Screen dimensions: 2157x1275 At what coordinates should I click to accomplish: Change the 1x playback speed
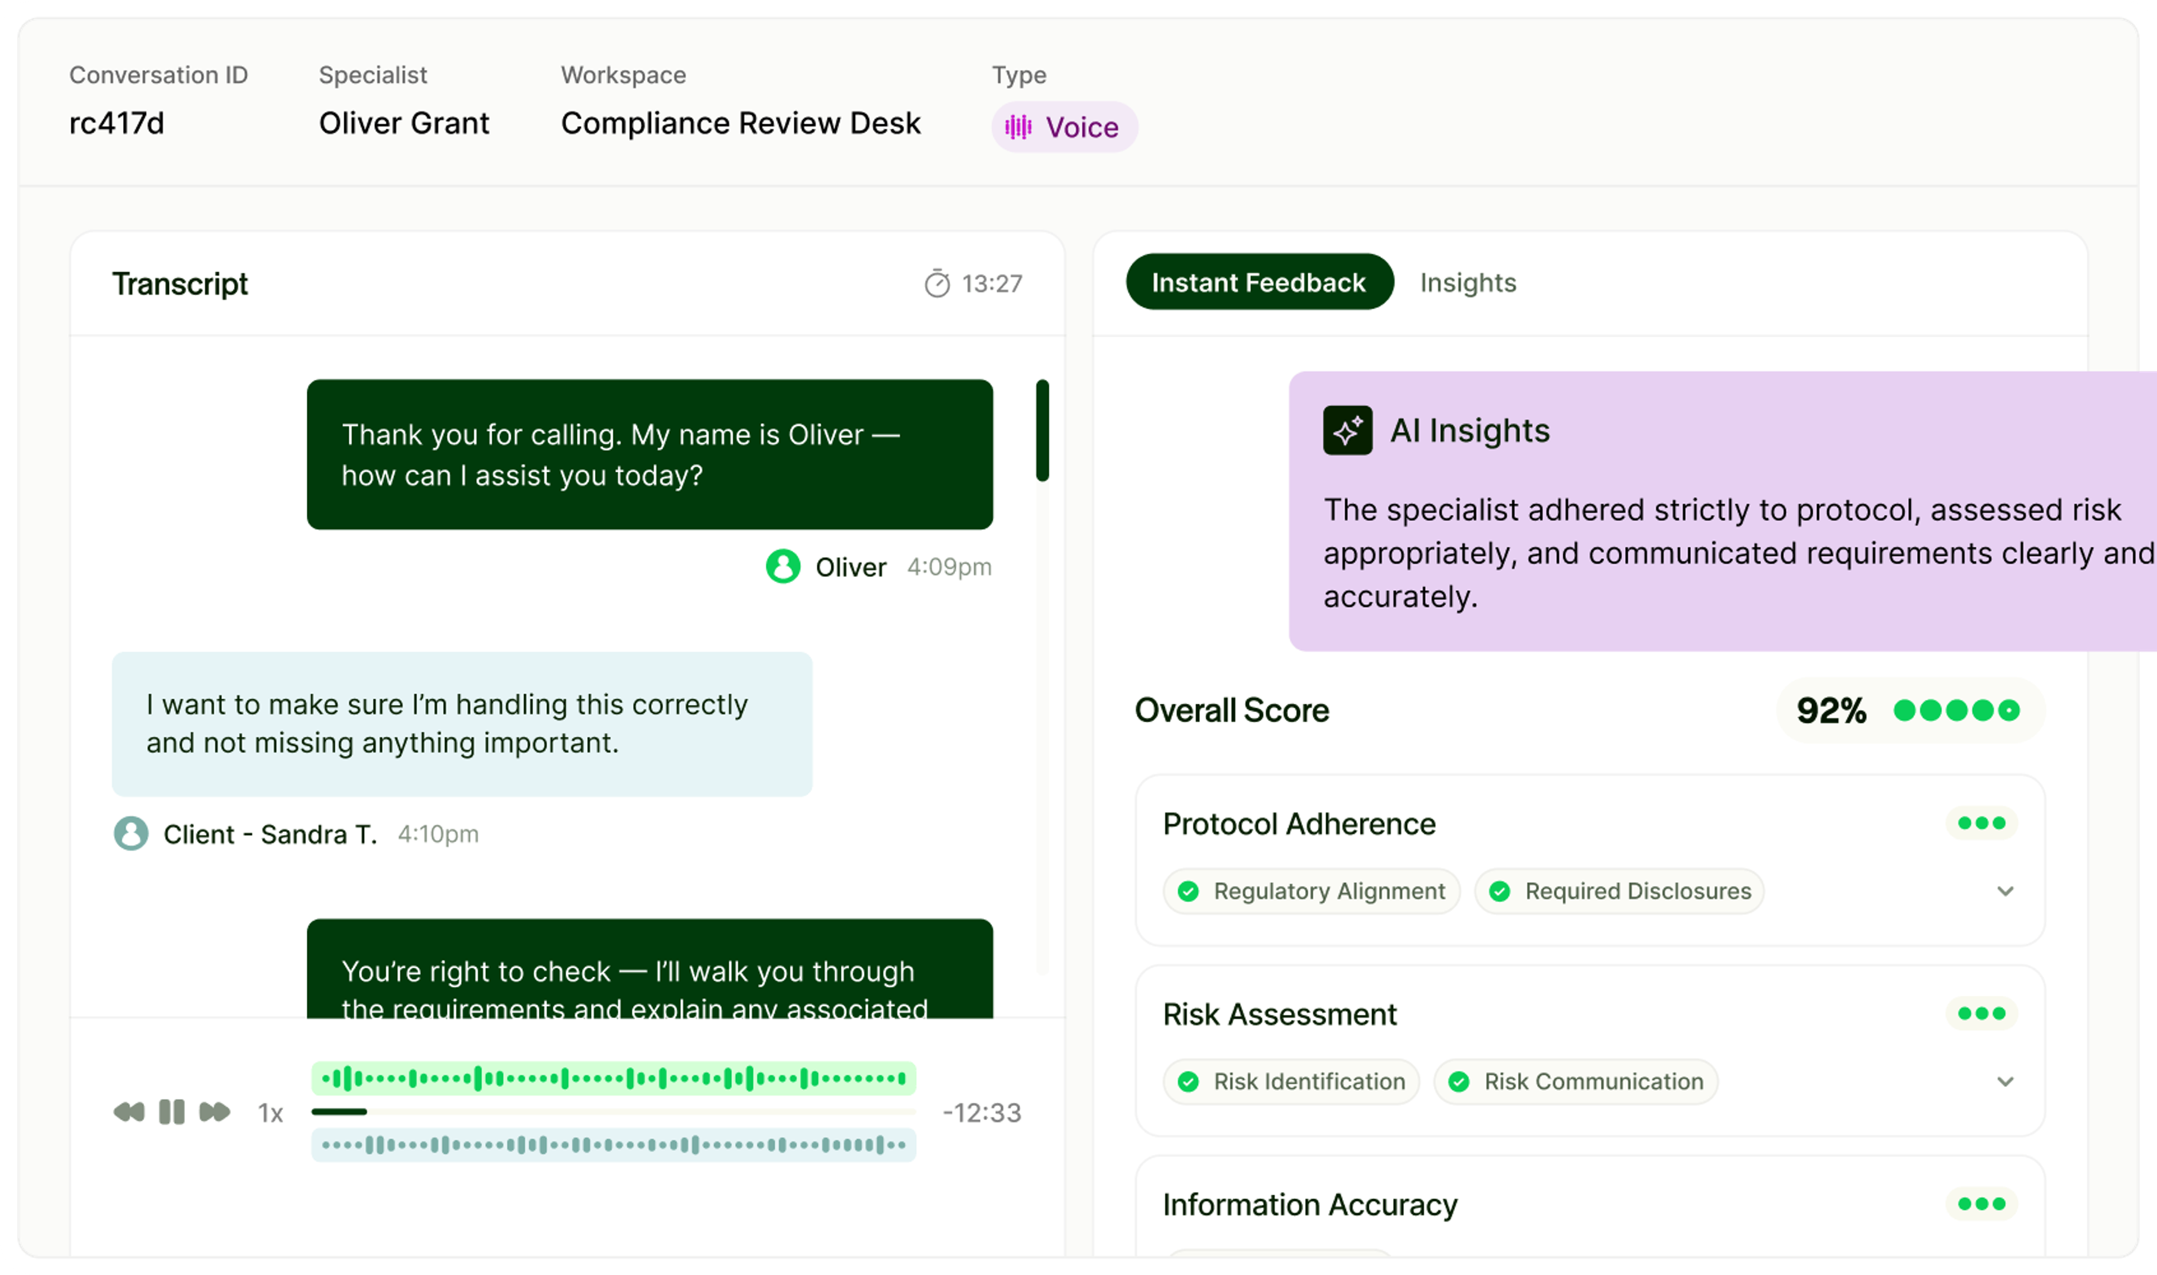tap(271, 1113)
